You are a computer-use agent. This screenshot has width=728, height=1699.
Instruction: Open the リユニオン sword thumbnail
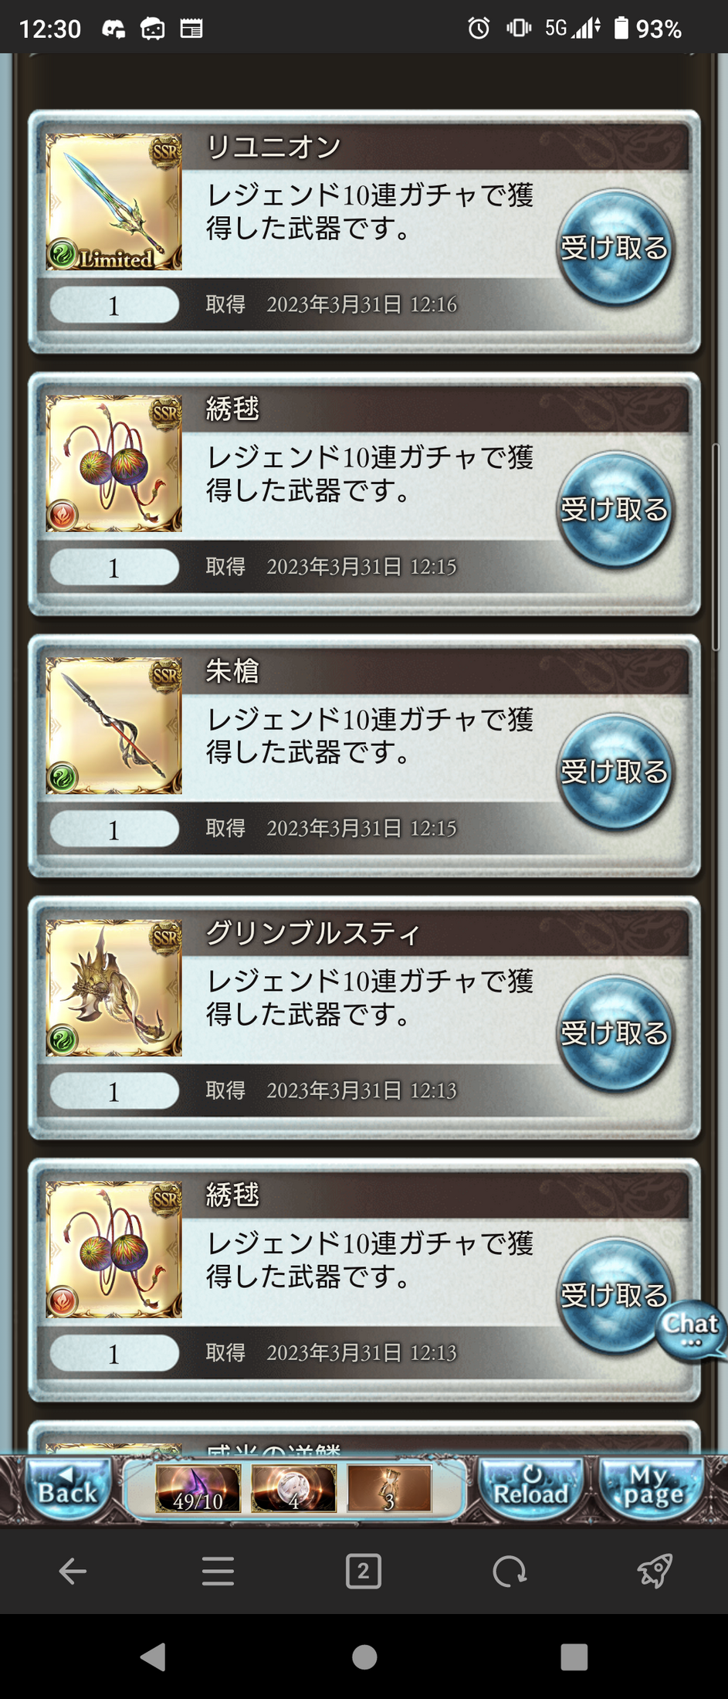[x=113, y=202]
